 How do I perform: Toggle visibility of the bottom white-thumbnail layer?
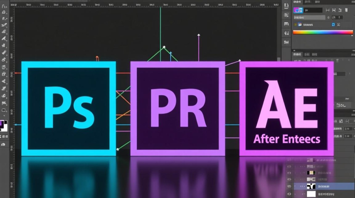[289, 194]
